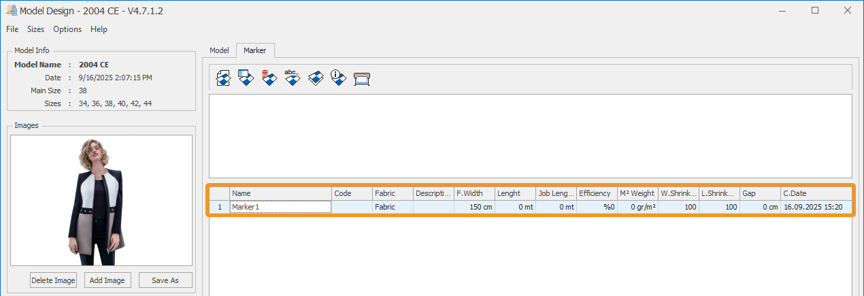
Task: Open the File menu
Action: (13, 29)
